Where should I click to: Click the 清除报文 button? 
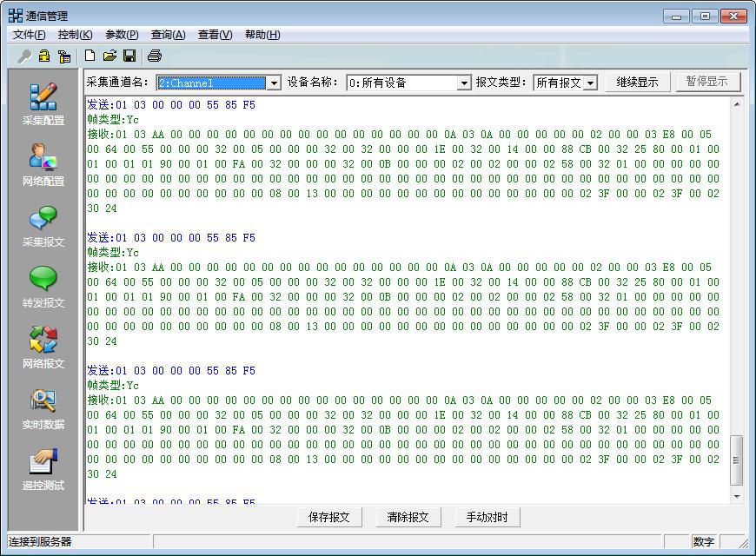coord(408,518)
